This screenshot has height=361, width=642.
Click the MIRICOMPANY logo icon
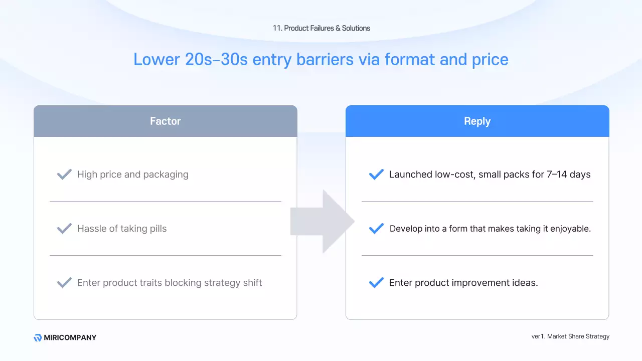click(x=38, y=337)
